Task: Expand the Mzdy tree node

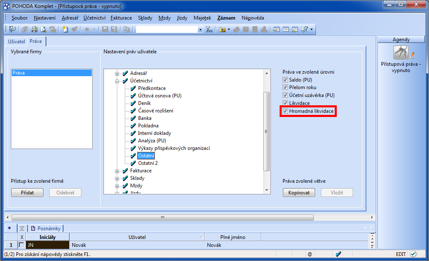Action: [x=117, y=186]
